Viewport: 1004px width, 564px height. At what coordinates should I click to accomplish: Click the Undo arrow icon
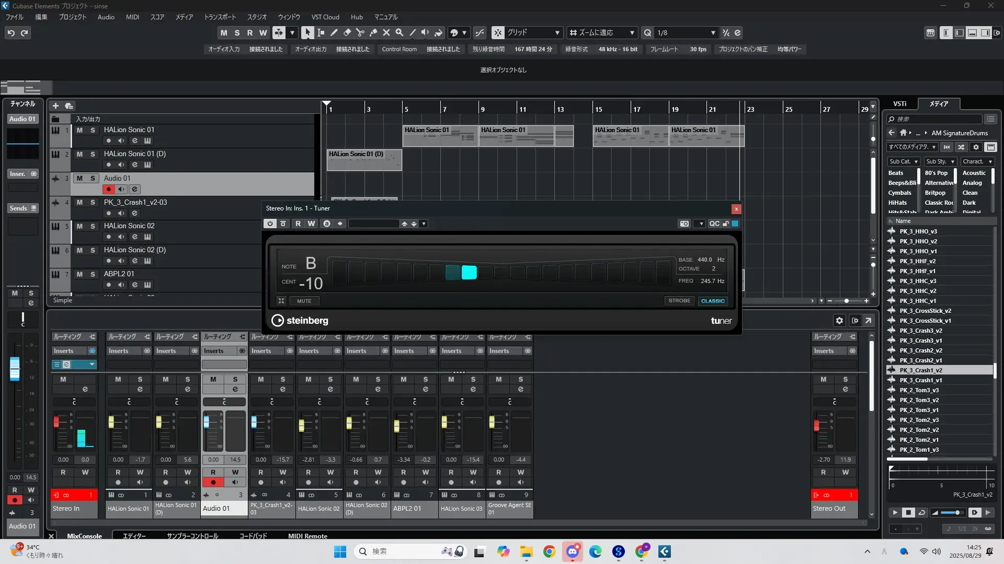[11, 33]
